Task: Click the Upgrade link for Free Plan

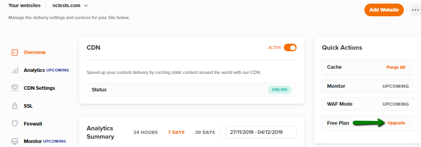Action: click(396, 123)
